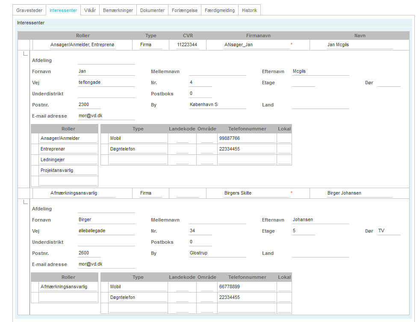Click the Firmanavn field Birgers Skilte
This screenshot has width=416, height=322.
pyautogui.click(x=256, y=193)
